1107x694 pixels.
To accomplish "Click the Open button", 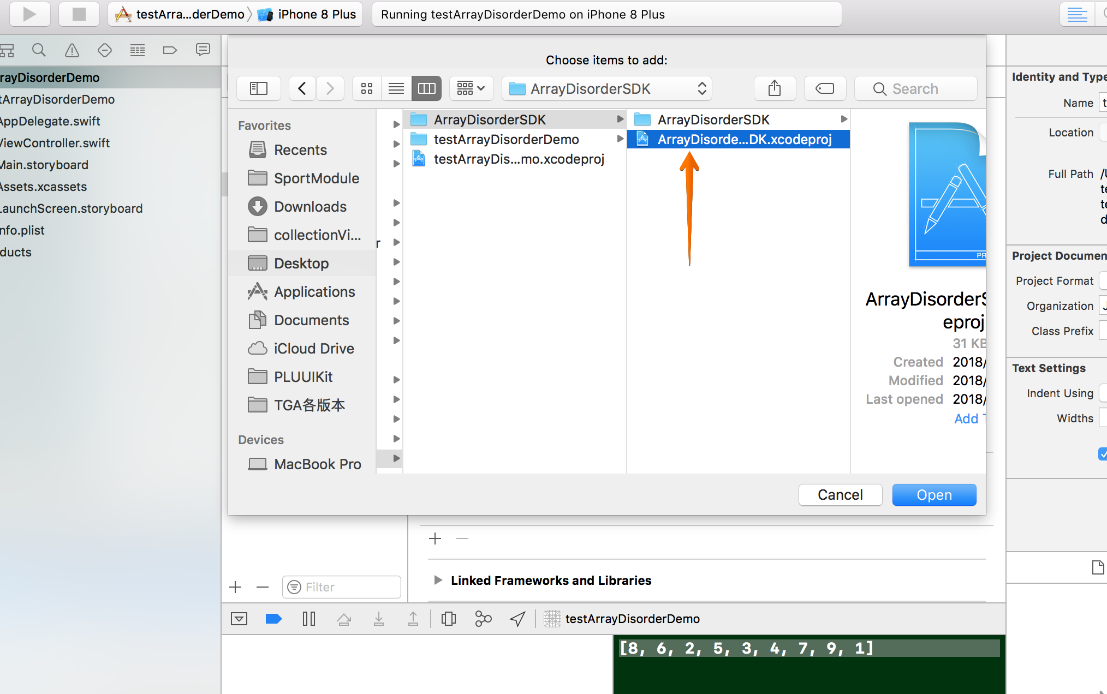I will 933,495.
